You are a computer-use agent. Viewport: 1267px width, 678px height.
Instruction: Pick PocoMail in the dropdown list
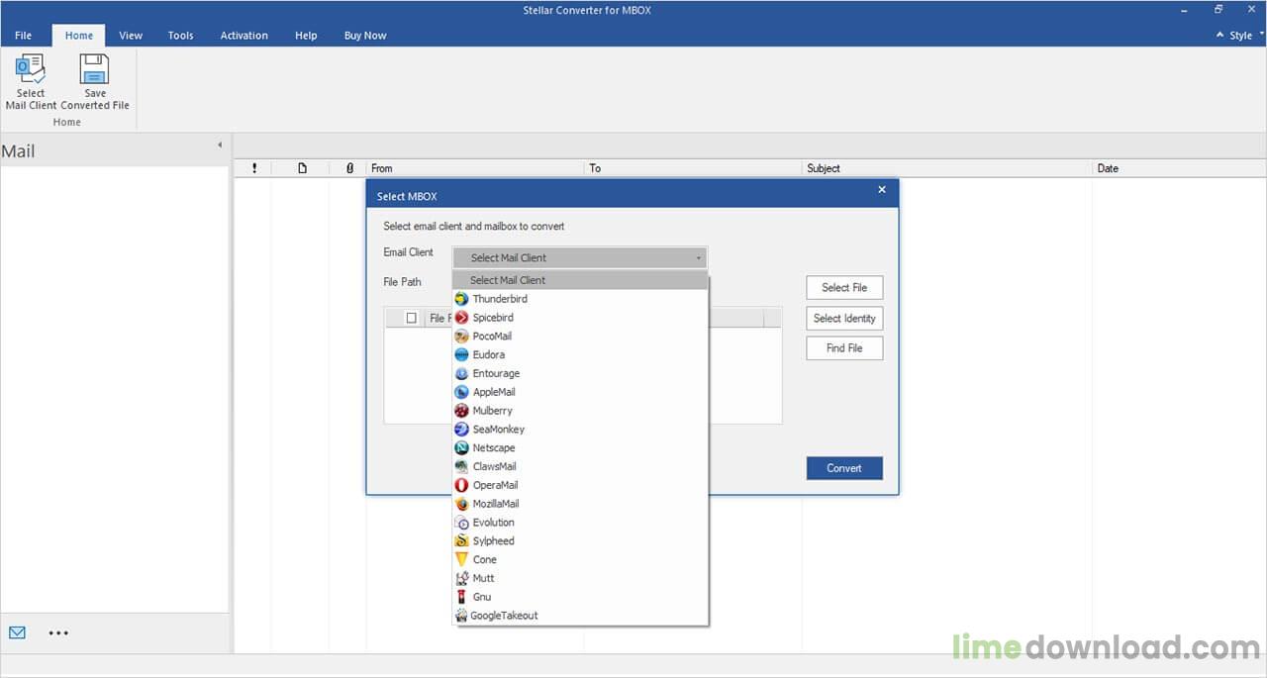(581, 337)
